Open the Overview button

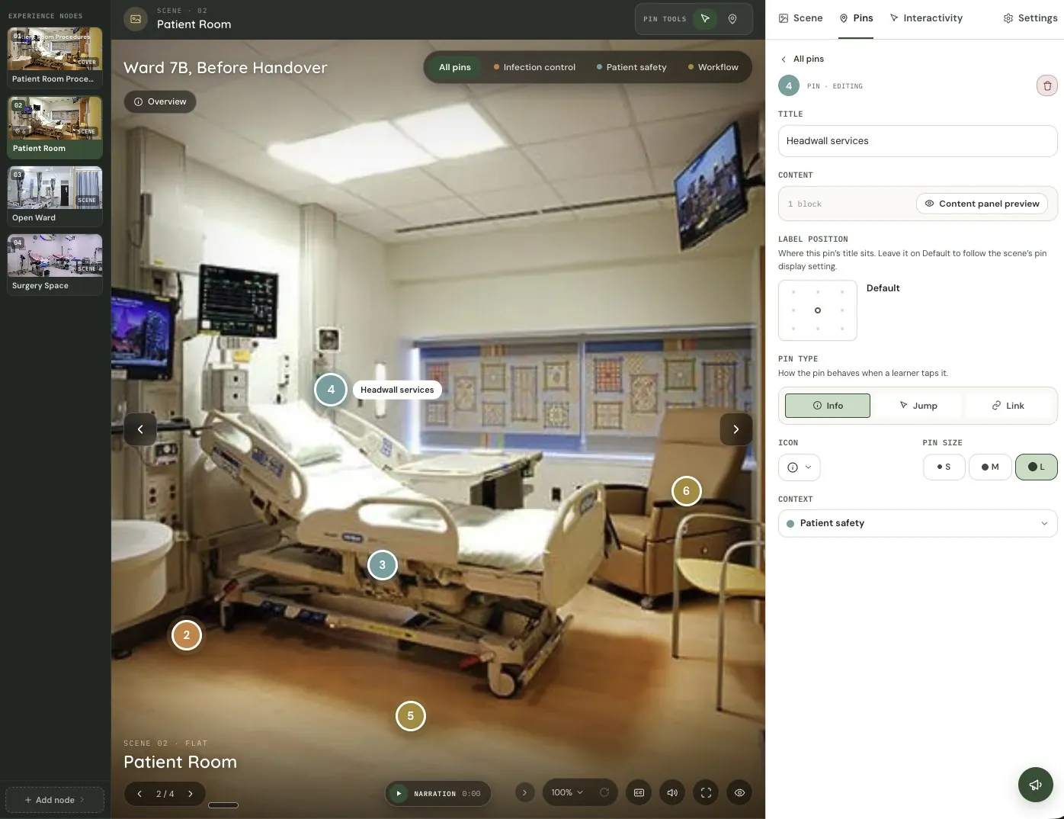click(x=160, y=101)
